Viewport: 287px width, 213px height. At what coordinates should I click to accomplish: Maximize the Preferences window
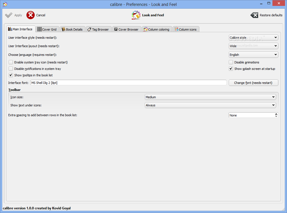click(269, 3)
